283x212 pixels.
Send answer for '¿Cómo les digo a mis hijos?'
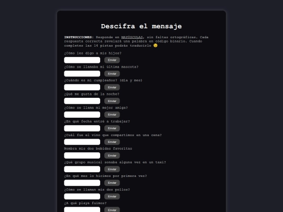112,60
